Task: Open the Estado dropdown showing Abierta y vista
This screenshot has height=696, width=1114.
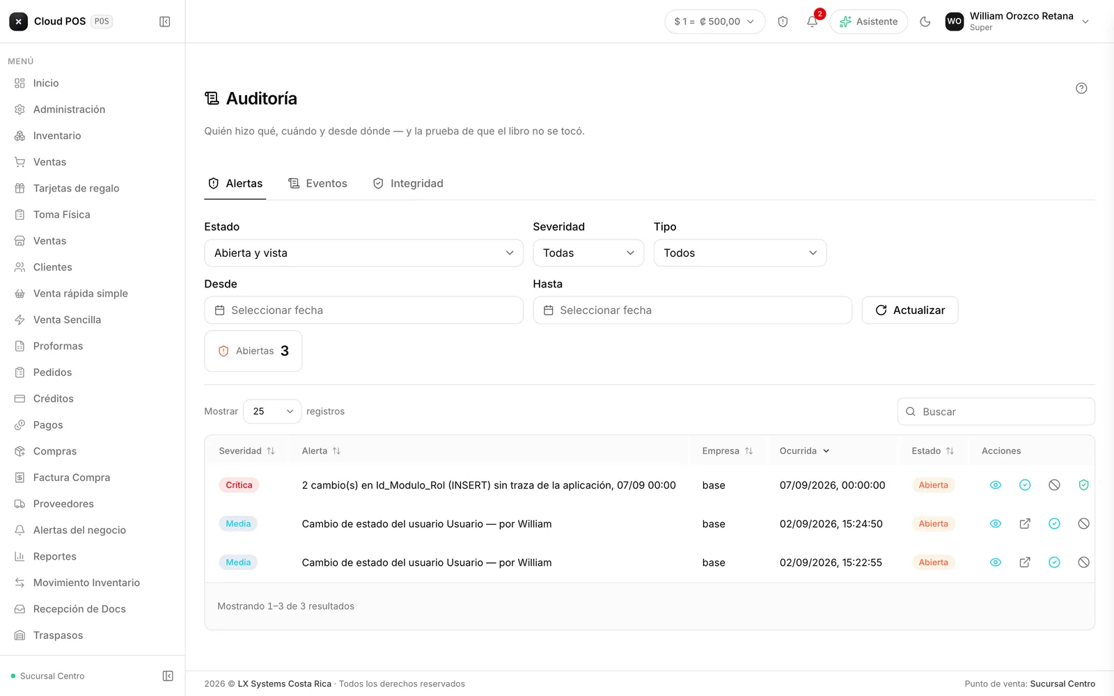Action: pyautogui.click(x=363, y=253)
